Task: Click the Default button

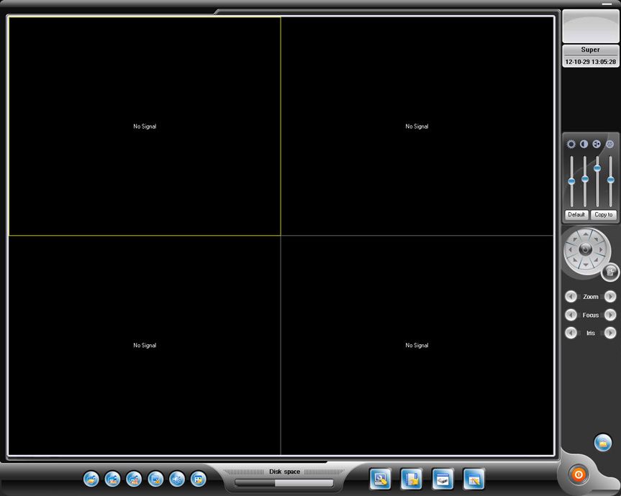Action: (576, 215)
